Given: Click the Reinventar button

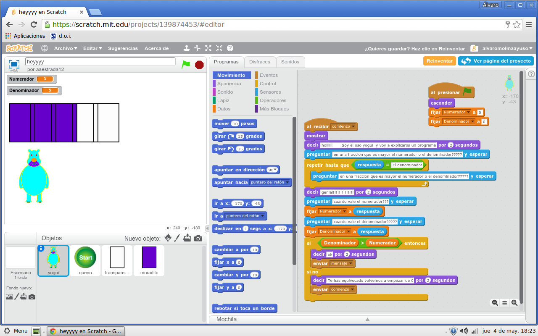Looking at the screenshot, I should coord(439,60).
